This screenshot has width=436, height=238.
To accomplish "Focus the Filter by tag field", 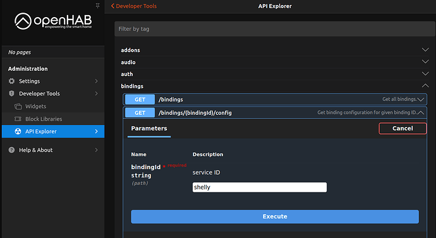I will pyautogui.click(x=275, y=29).
